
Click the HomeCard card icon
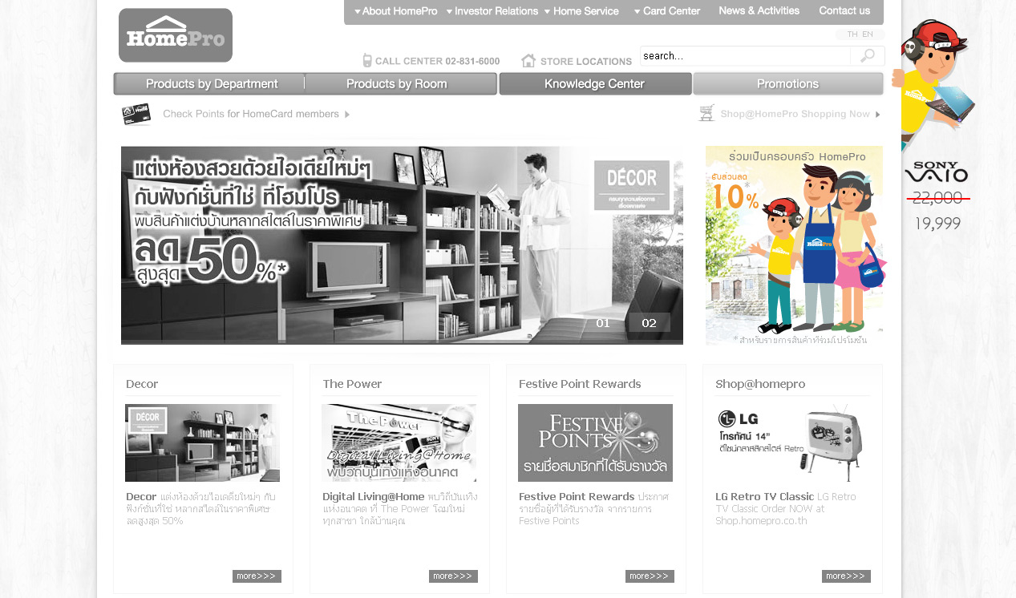click(136, 115)
